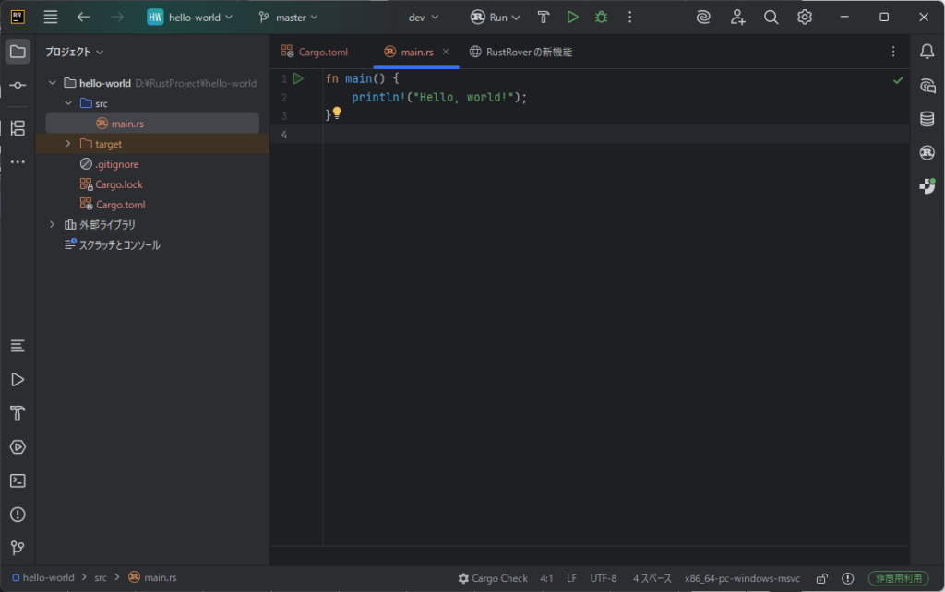Open the master branch dropdown
The height and width of the screenshot is (592, 945).
(x=288, y=18)
